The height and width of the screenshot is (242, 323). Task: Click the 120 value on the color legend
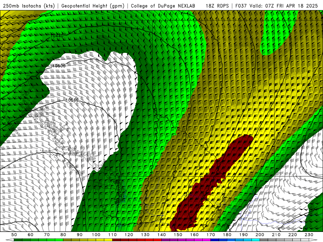tap(129, 235)
